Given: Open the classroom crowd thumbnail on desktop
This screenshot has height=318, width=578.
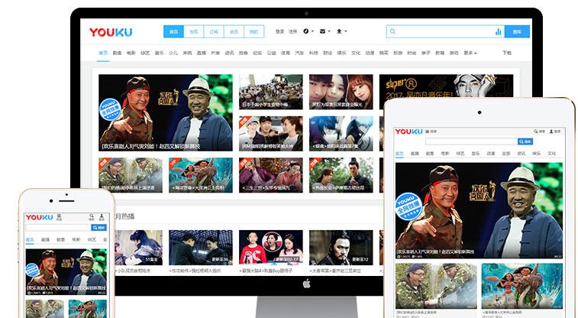Looking at the screenshot, I should 271,92.
